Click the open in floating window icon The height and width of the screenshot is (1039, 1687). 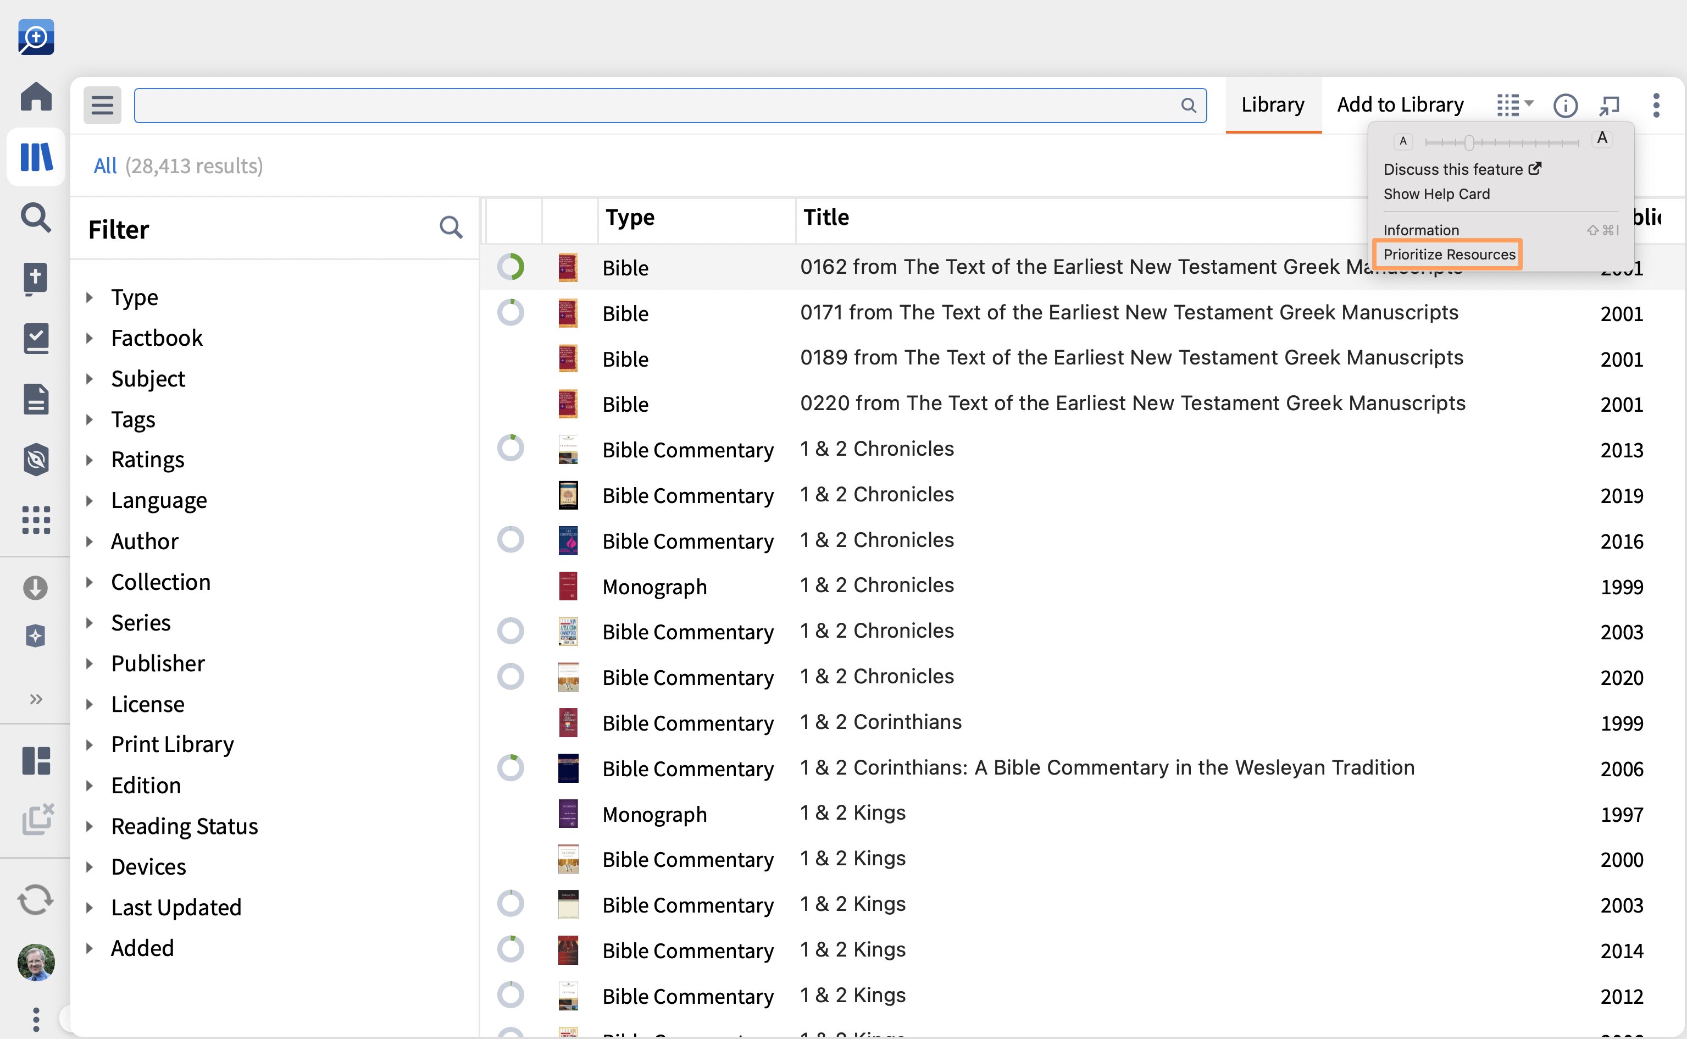point(1610,105)
